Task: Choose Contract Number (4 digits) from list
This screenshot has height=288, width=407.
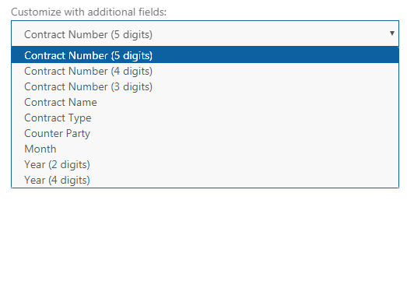Action: pyautogui.click(x=205, y=71)
